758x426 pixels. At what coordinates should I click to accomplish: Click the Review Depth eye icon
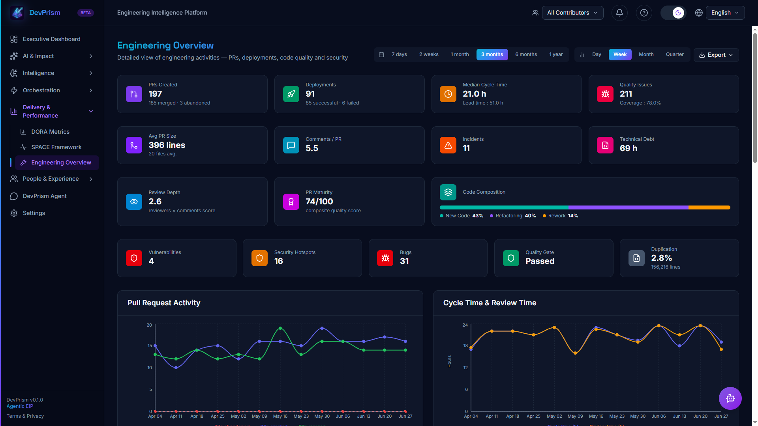click(134, 202)
